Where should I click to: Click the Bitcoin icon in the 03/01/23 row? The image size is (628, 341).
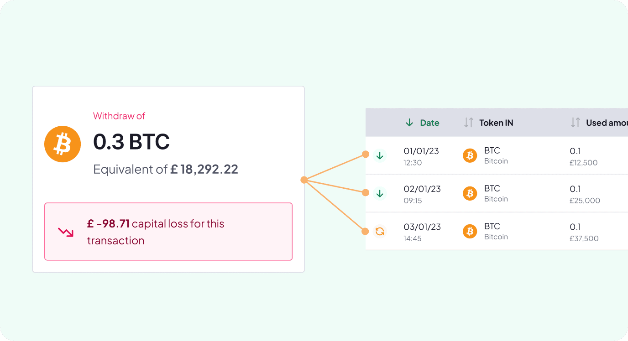pos(470,232)
